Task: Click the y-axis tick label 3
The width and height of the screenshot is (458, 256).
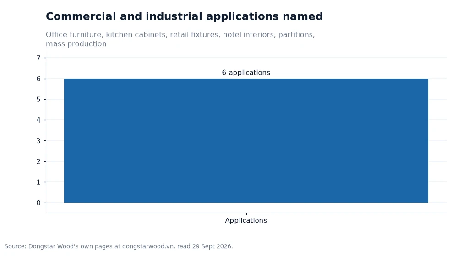Action: tap(38, 140)
